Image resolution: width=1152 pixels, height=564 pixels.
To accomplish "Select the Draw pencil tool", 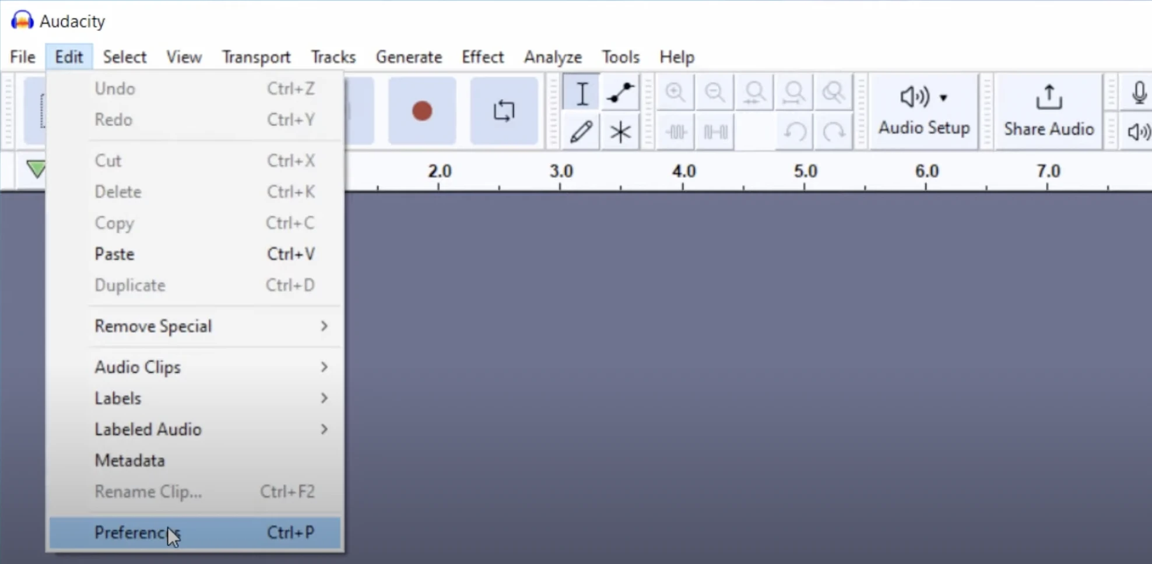I will tap(581, 132).
